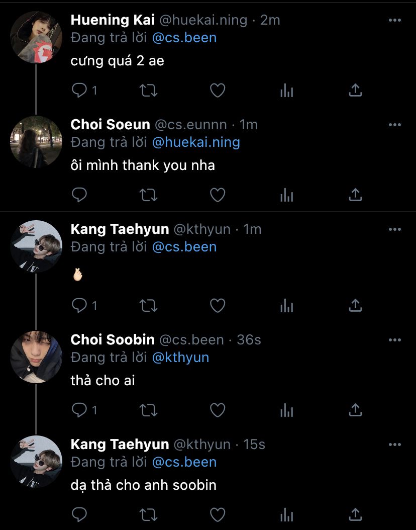Open @huekai.ning mention in Choi Soeun's reply
The height and width of the screenshot is (530, 416).
[196, 142]
